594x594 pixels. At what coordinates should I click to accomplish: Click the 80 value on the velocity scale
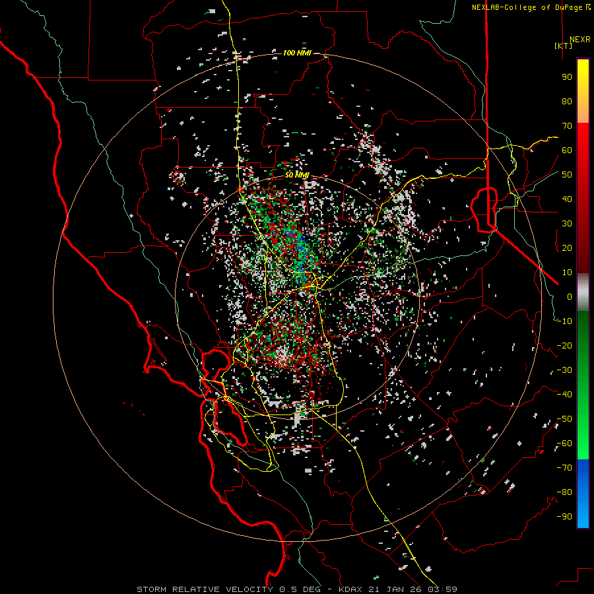point(567,102)
